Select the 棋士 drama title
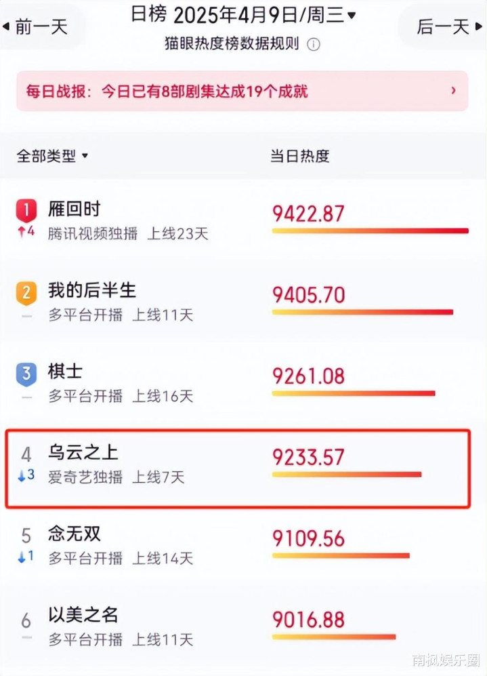 (65, 372)
